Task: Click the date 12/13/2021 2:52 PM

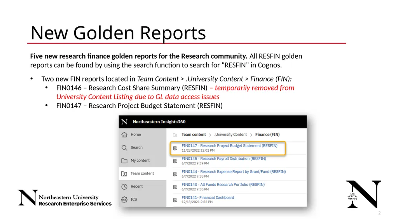Action: click(x=197, y=202)
